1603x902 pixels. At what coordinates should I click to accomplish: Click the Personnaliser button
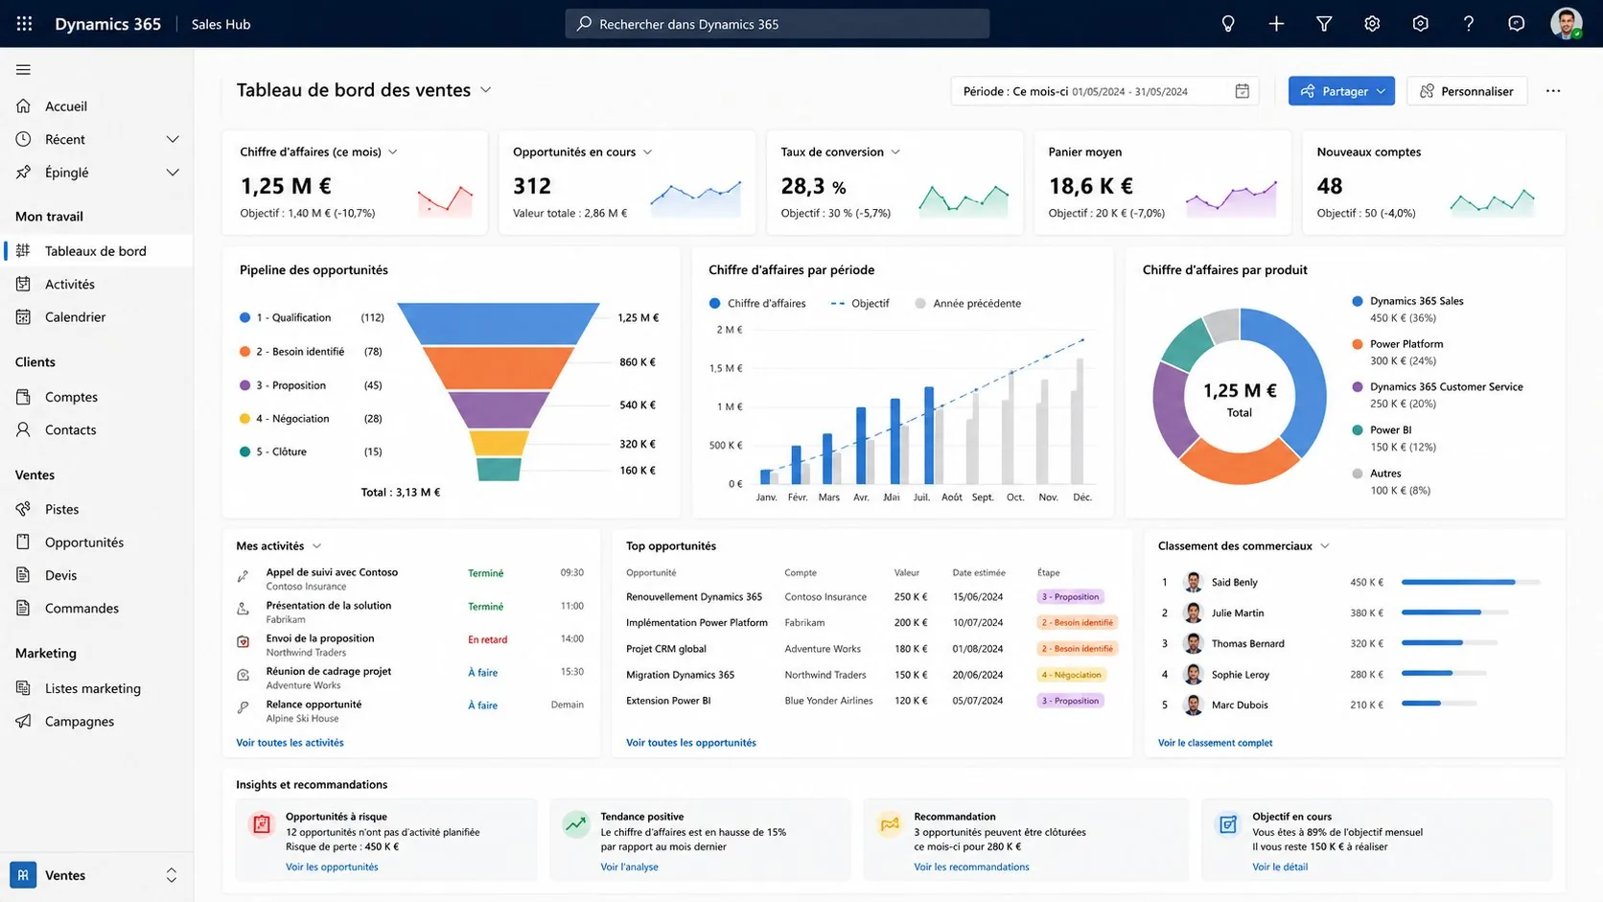click(x=1467, y=91)
